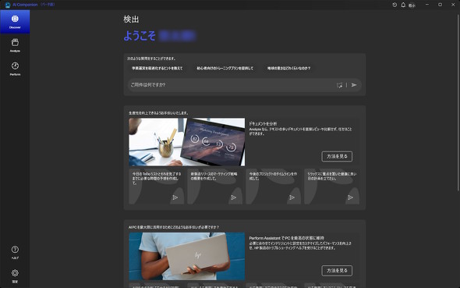This screenshot has height=288, width=460.
Task: Open the user profile avatar
Action: click(x=412, y=5)
